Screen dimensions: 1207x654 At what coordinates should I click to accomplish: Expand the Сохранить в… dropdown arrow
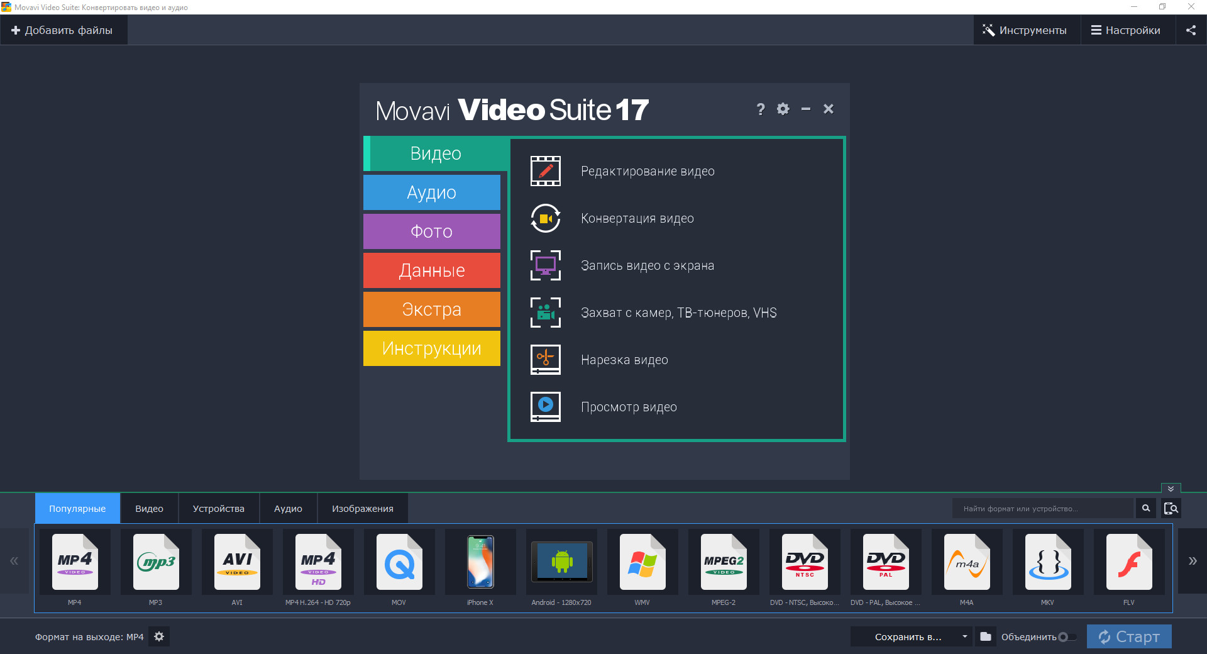964,636
